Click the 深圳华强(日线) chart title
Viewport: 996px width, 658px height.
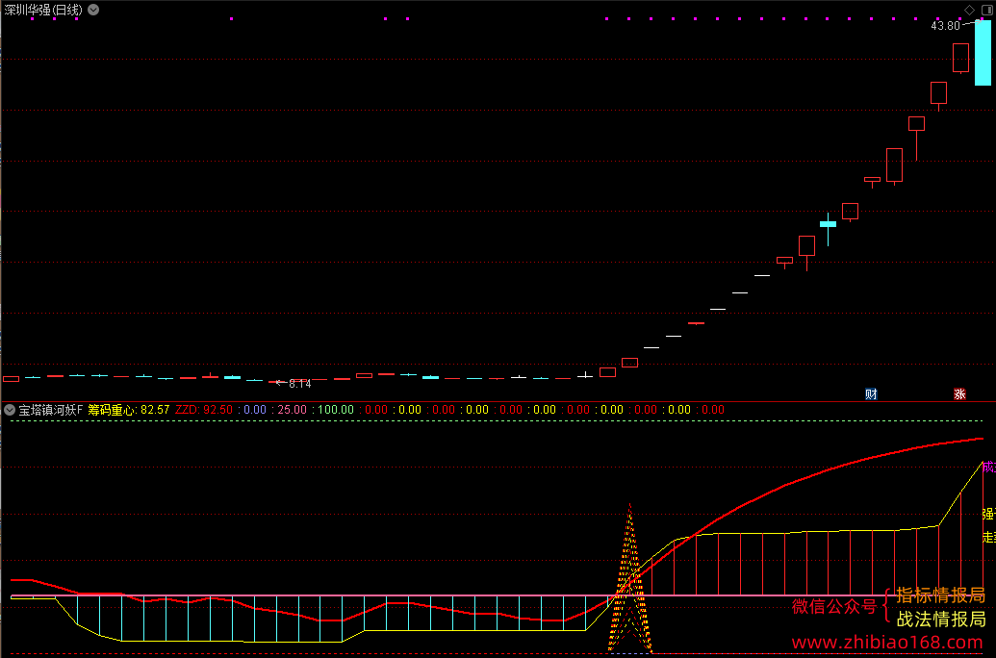coord(43,10)
